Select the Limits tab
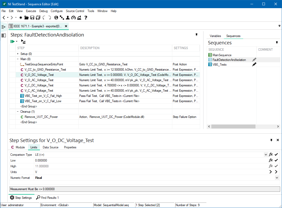 coord(34,147)
